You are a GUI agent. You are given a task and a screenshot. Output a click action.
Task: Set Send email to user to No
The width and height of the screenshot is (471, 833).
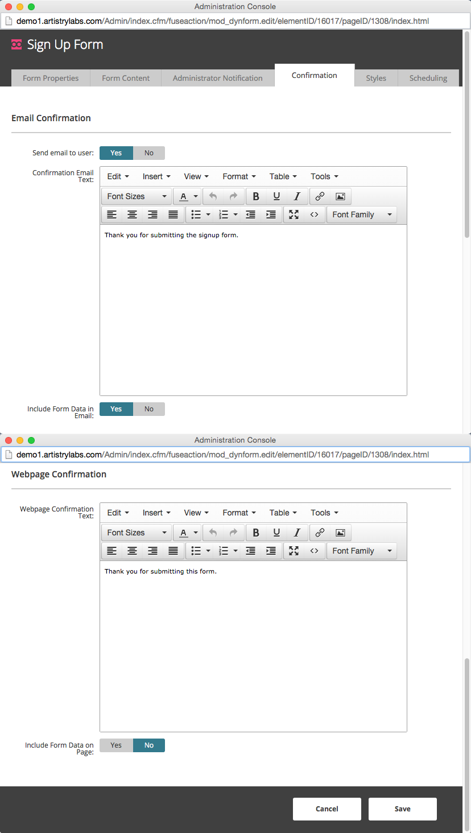point(149,153)
